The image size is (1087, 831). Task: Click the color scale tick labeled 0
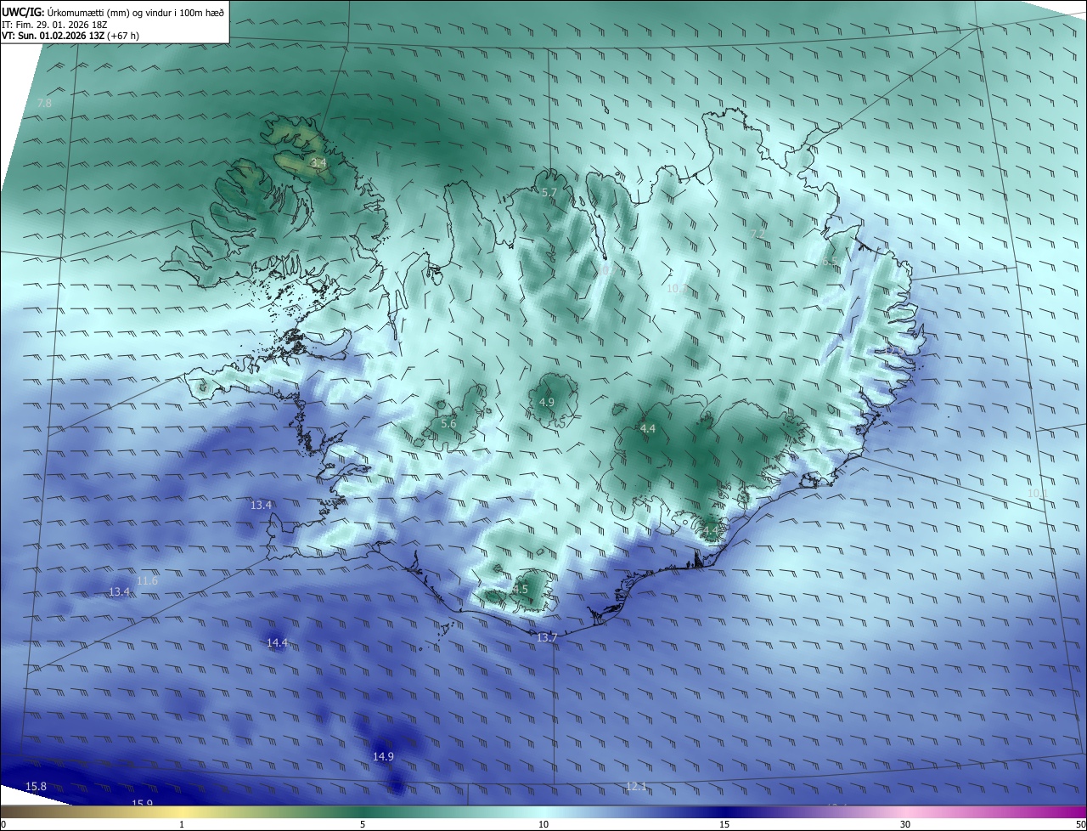point(3,824)
